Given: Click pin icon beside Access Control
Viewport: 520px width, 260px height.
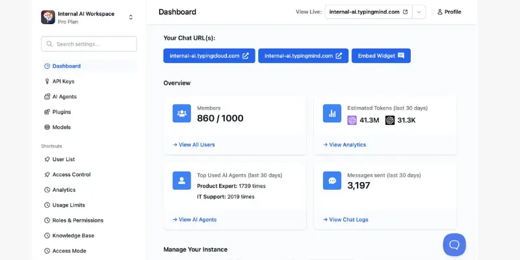Looking at the screenshot, I should pyautogui.click(x=47, y=174).
